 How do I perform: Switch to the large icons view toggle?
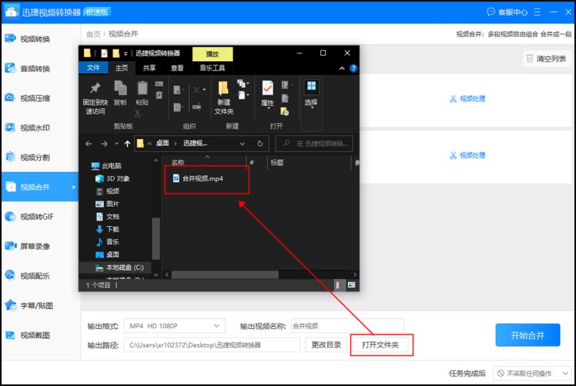point(351,284)
